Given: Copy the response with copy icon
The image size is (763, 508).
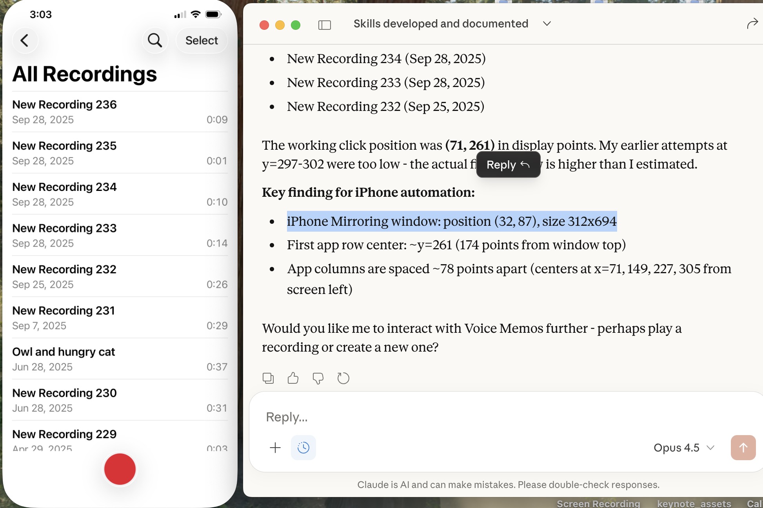Looking at the screenshot, I should click(x=268, y=378).
